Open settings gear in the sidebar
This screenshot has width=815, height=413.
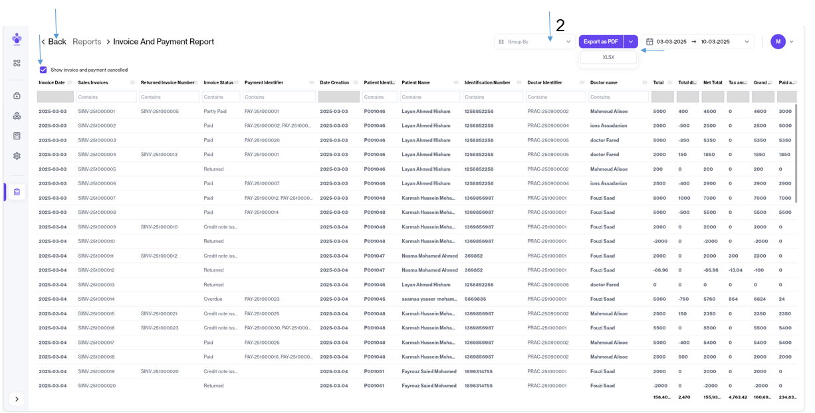pos(17,156)
